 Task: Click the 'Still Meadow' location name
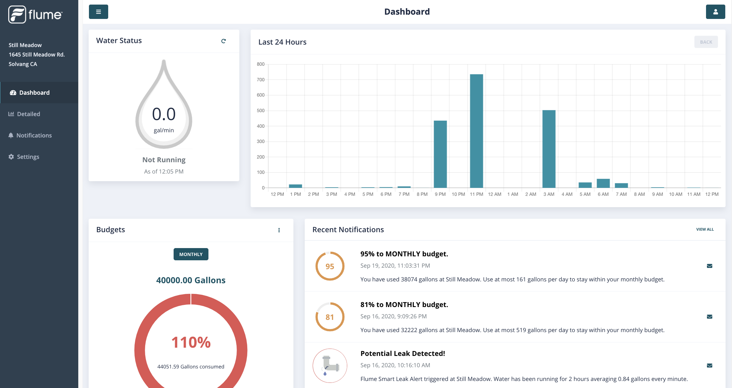[x=25, y=45]
